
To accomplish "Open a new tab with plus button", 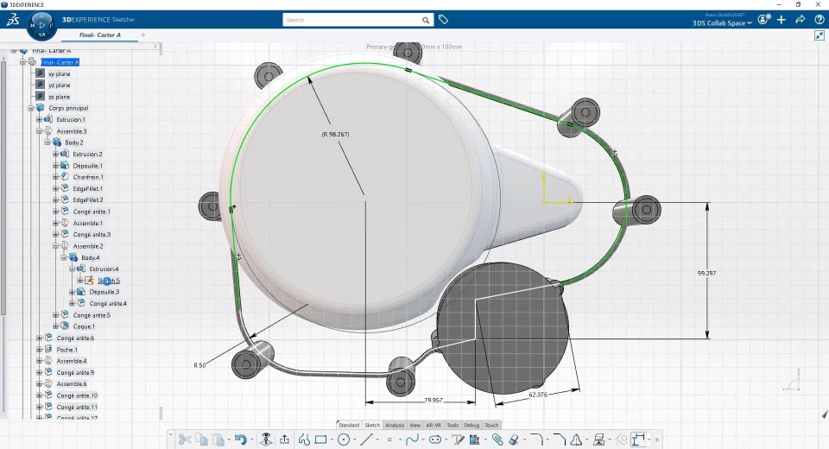I will click(x=143, y=35).
